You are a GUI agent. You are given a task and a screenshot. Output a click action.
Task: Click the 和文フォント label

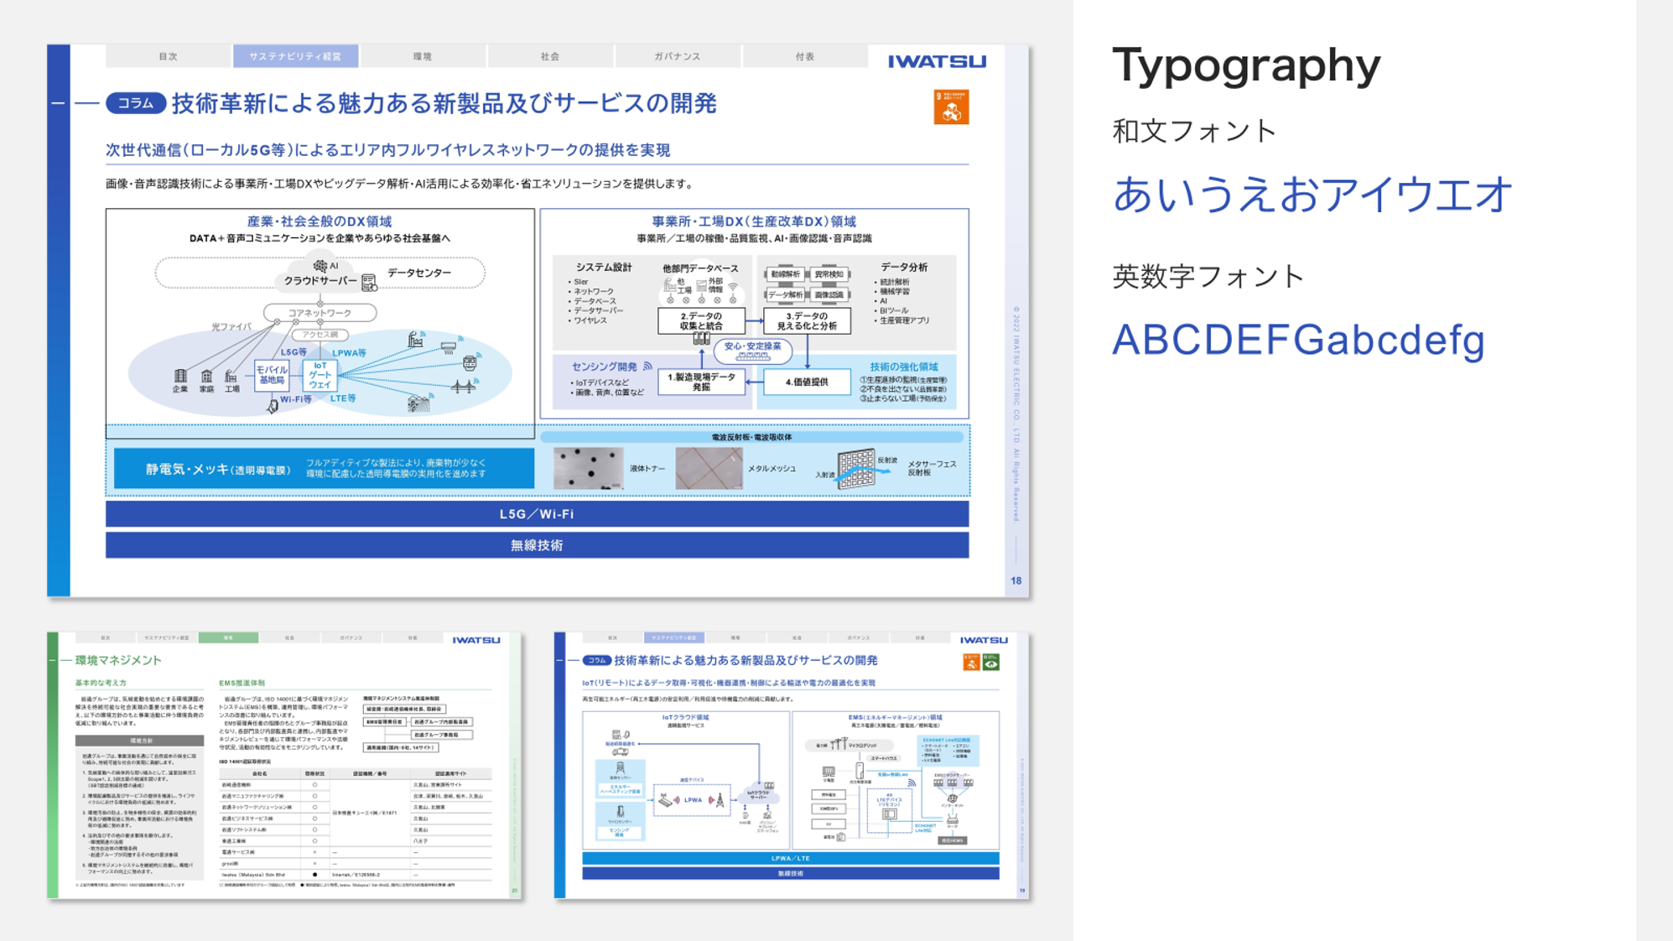coord(1194,131)
